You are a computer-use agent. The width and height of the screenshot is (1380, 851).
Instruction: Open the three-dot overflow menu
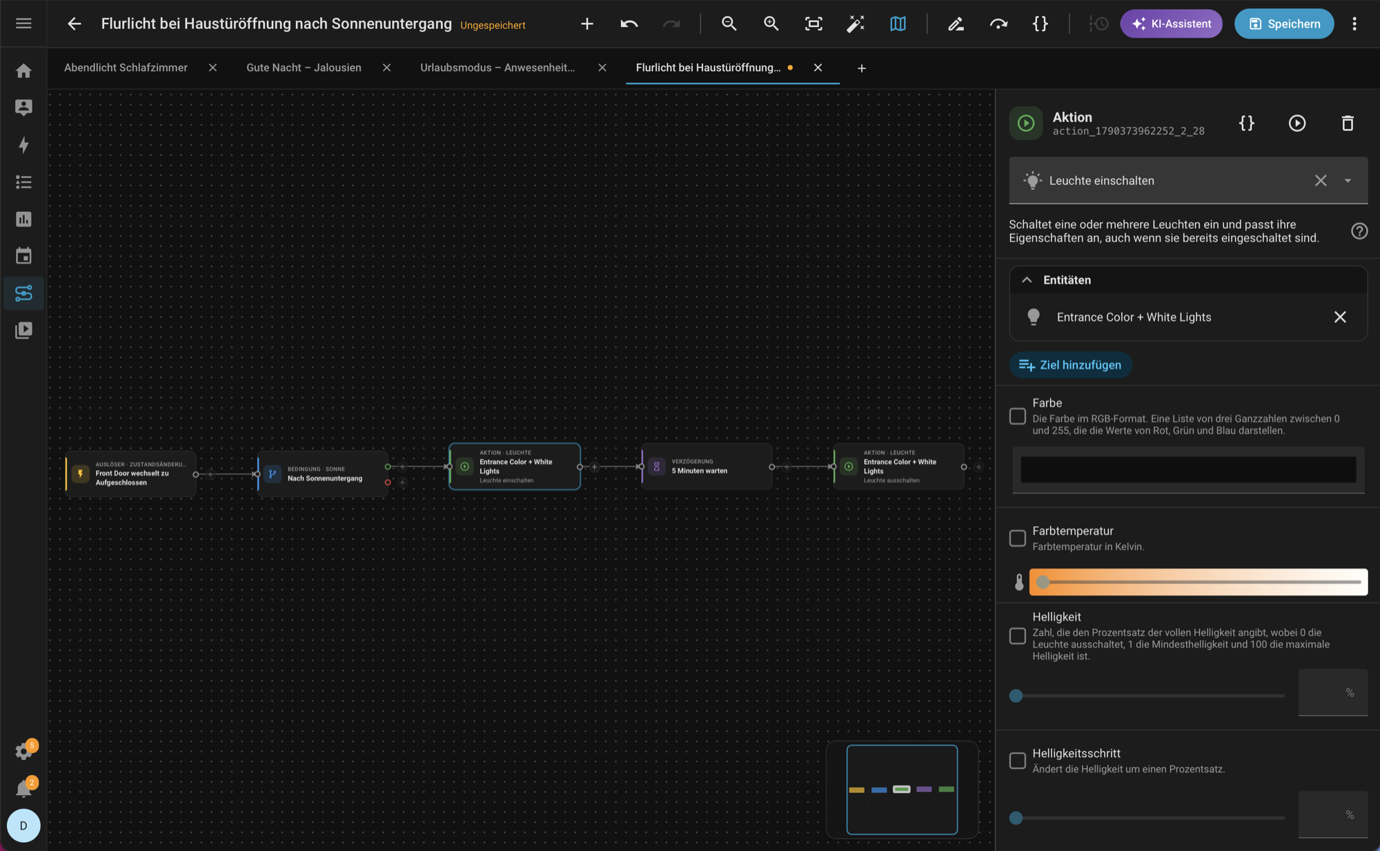point(1354,23)
